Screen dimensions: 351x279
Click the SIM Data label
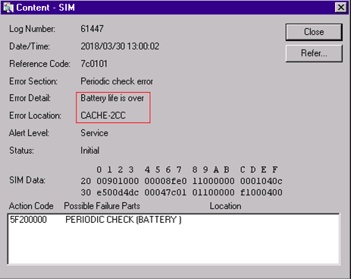[27, 180]
